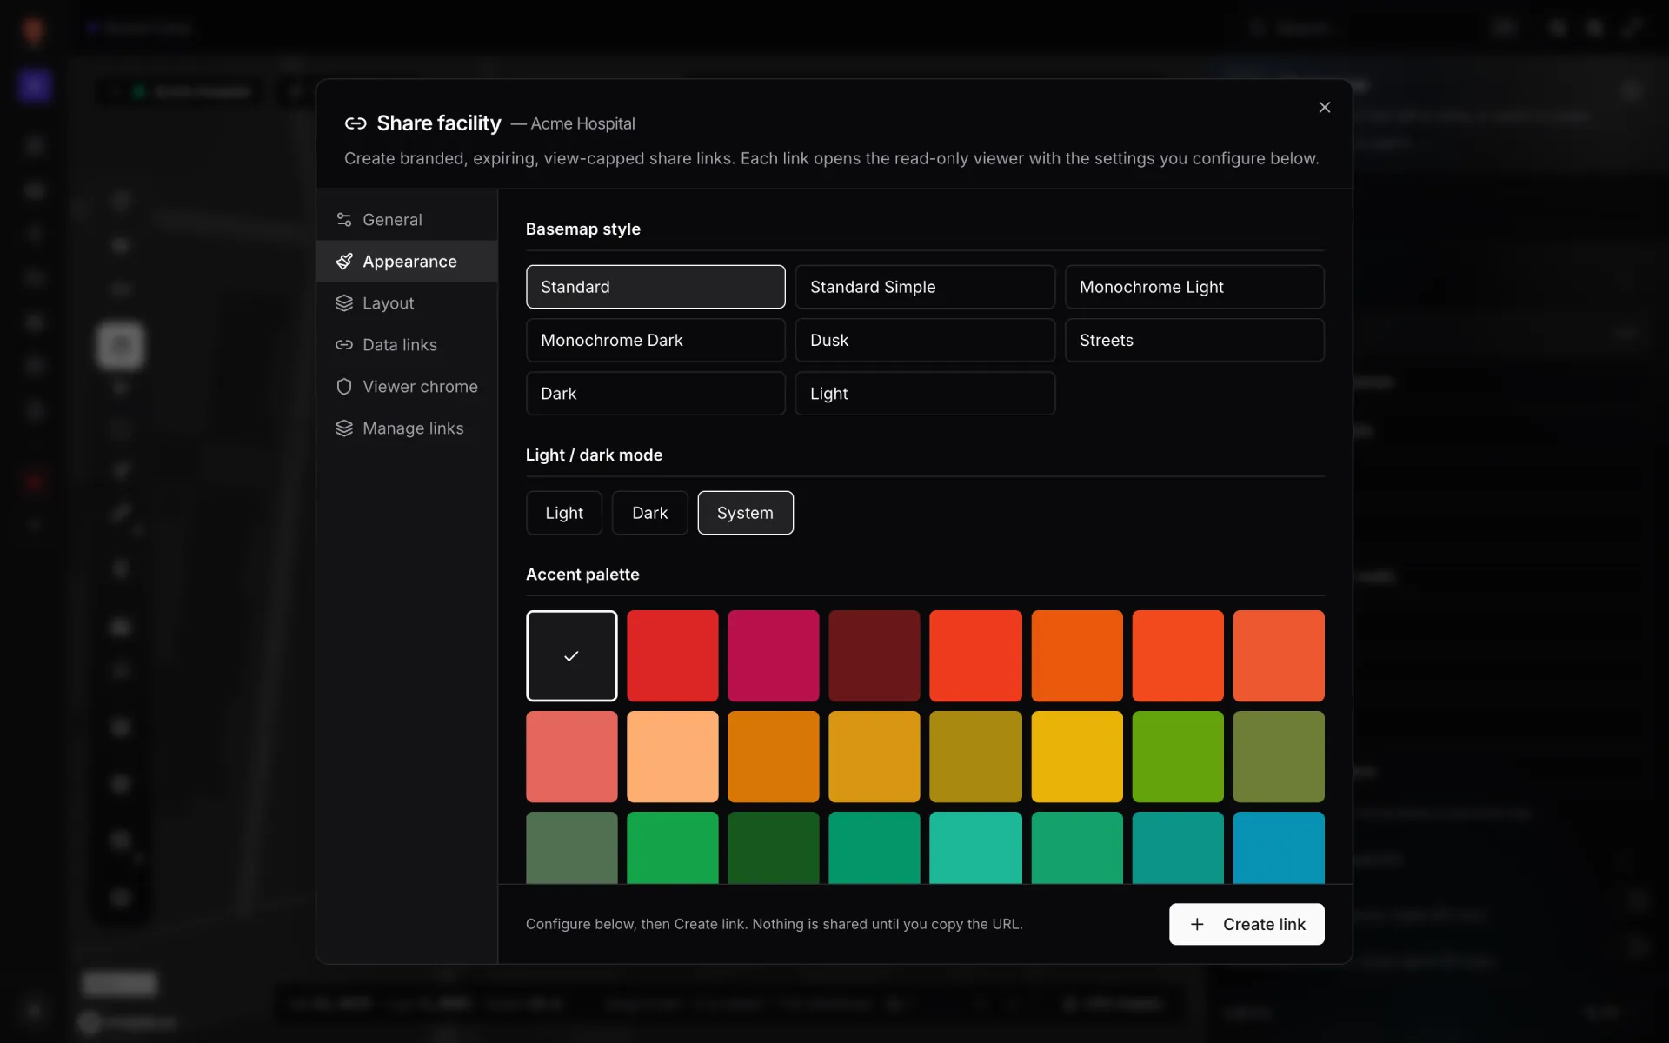Click the Data links chain icon
Image resolution: width=1669 pixels, height=1043 pixels.
344,345
